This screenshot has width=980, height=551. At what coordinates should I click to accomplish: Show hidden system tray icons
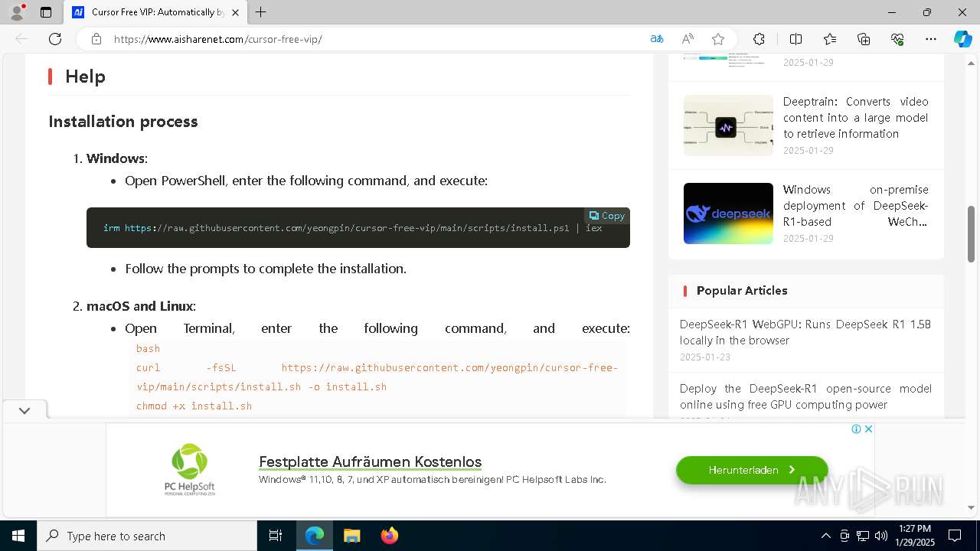(825, 536)
